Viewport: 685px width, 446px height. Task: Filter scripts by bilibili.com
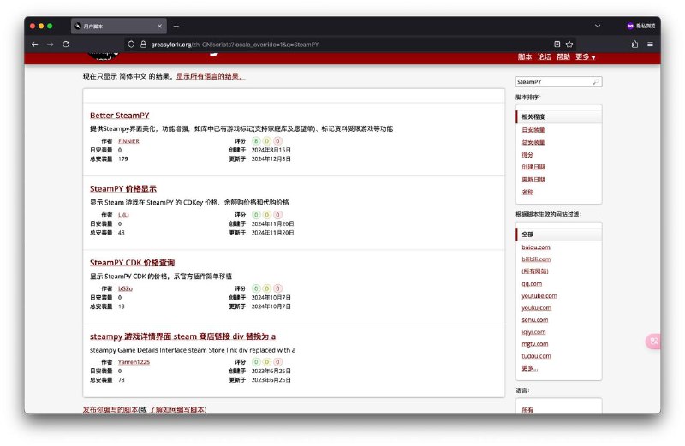[x=536, y=259]
